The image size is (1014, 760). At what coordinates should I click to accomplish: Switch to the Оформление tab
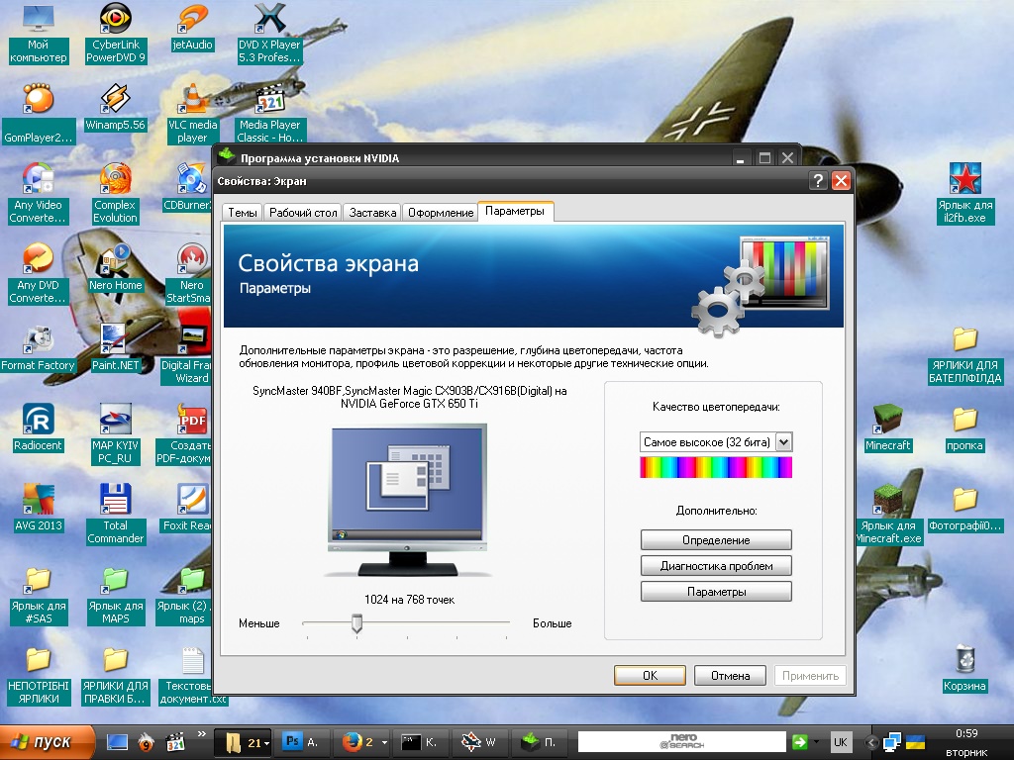point(441,213)
